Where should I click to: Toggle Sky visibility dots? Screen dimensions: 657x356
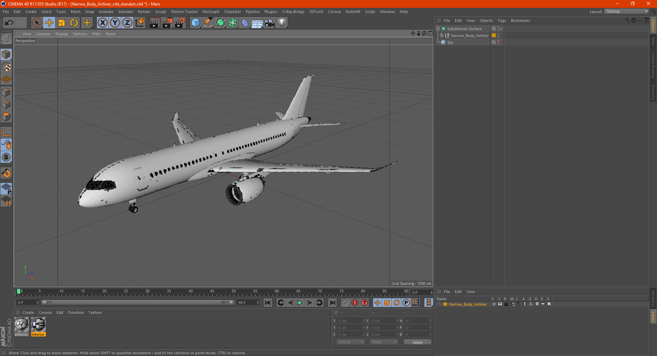click(x=498, y=42)
